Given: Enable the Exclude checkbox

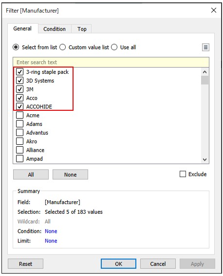Looking at the screenshot, I should [x=183, y=174].
